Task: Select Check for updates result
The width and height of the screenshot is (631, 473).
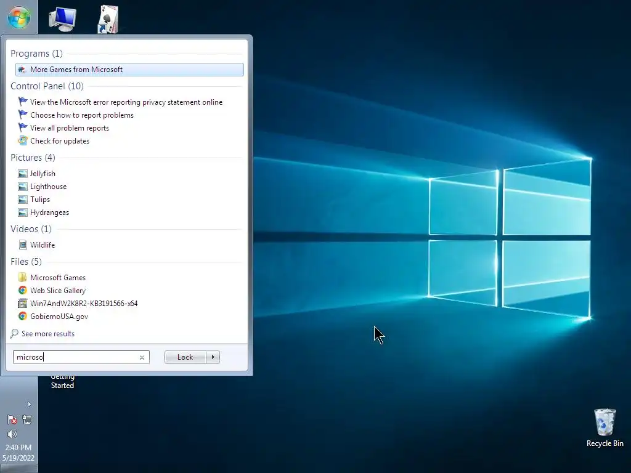Action: [60, 141]
